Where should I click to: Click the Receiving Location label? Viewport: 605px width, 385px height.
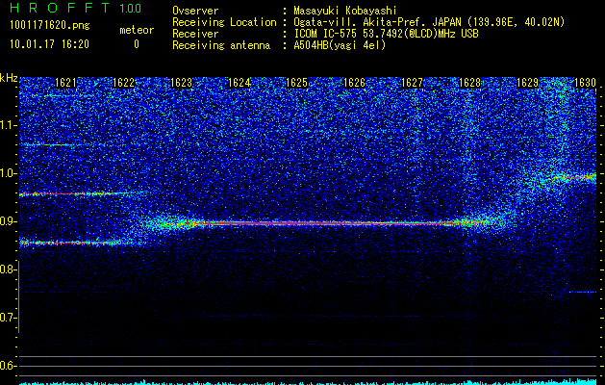[224, 22]
